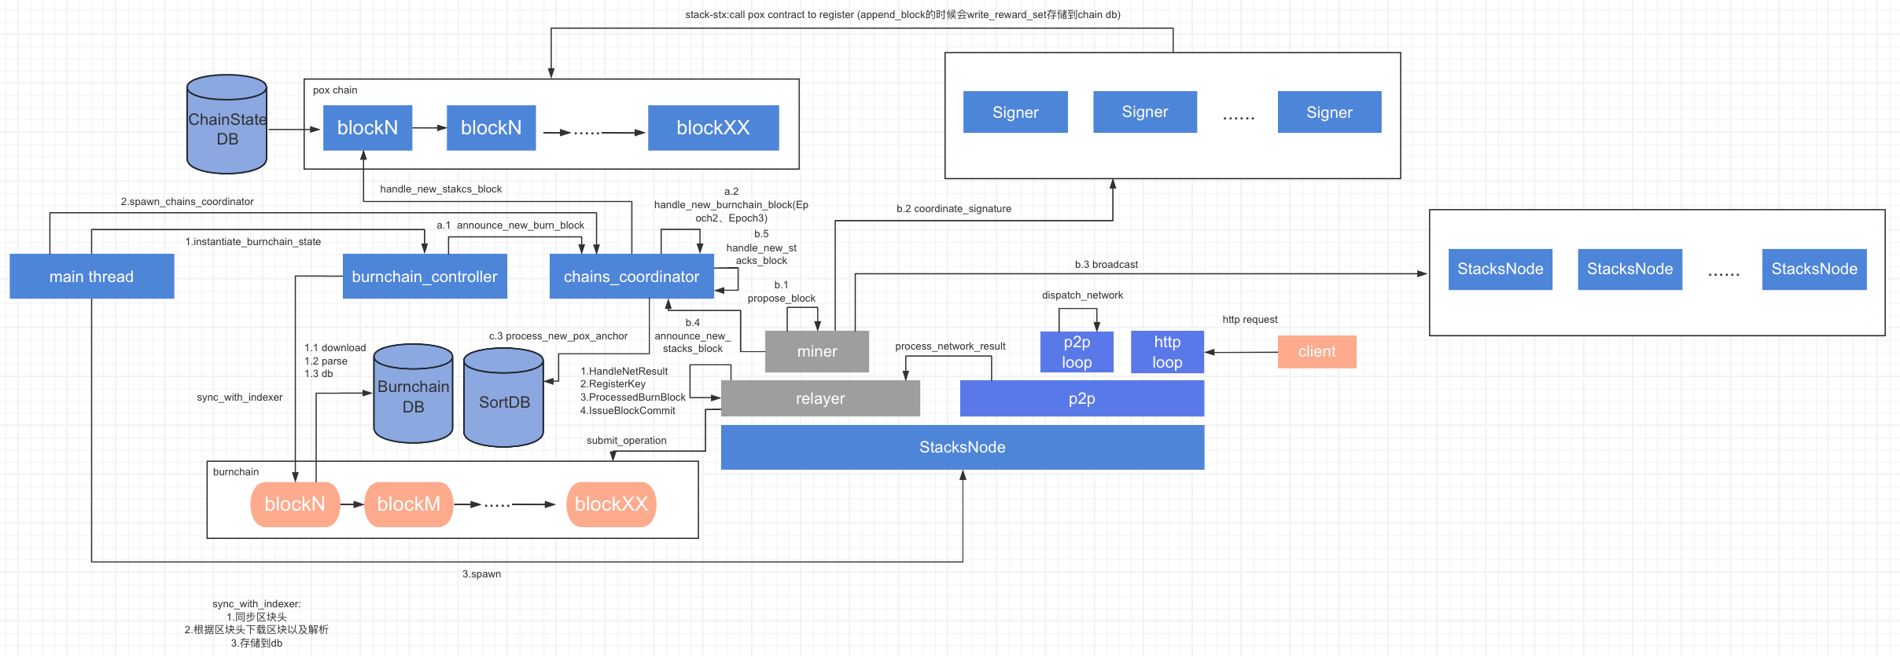Select the main thread box
The image size is (1900, 656).
(91, 277)
